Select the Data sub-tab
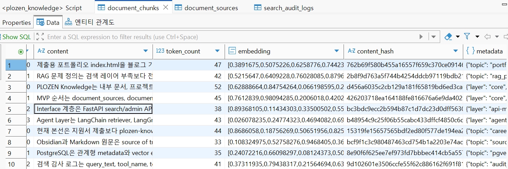This screenshot has width=508, height=169. click(48, 23)
